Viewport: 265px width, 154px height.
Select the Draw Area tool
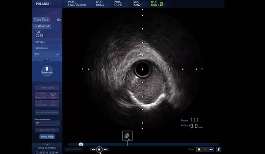point(41,96)
